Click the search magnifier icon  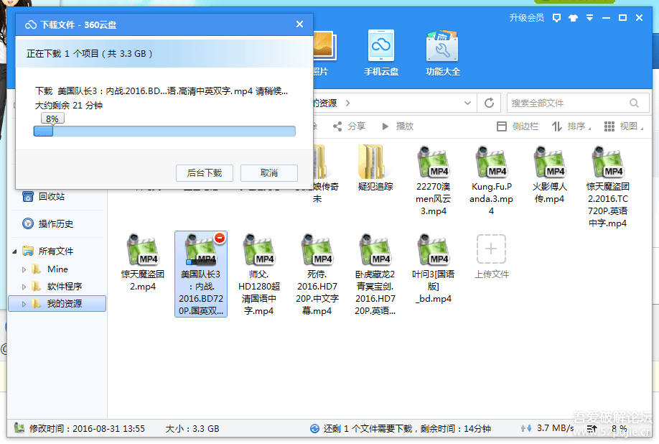[x=634, y=103]
